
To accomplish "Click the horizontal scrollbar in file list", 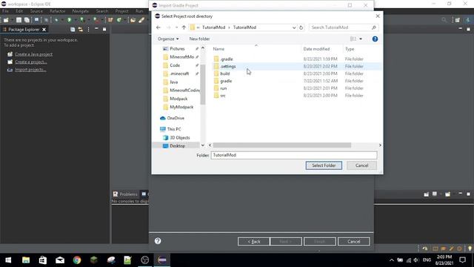I will [282, 145].
